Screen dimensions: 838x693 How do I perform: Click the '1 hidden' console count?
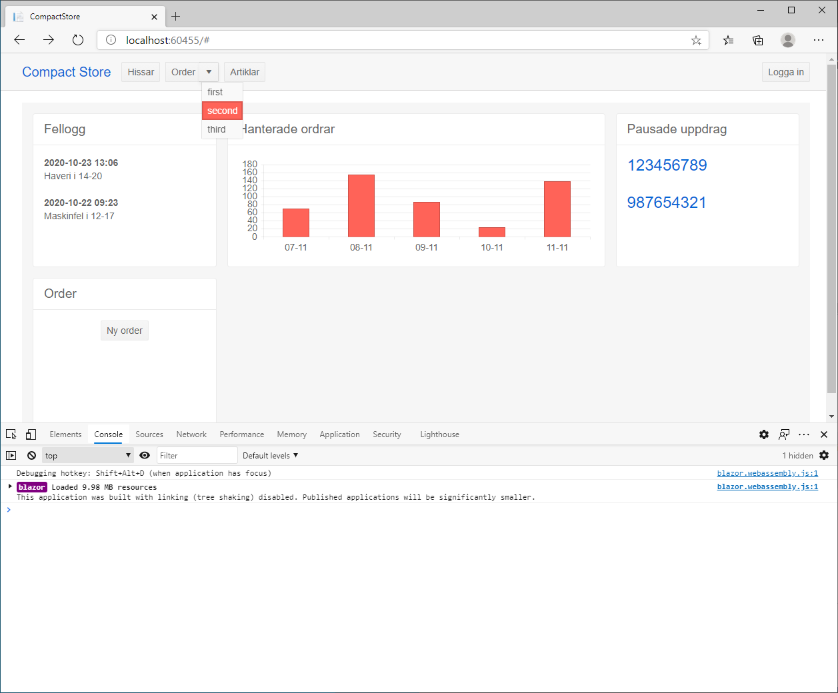point(797,456)
